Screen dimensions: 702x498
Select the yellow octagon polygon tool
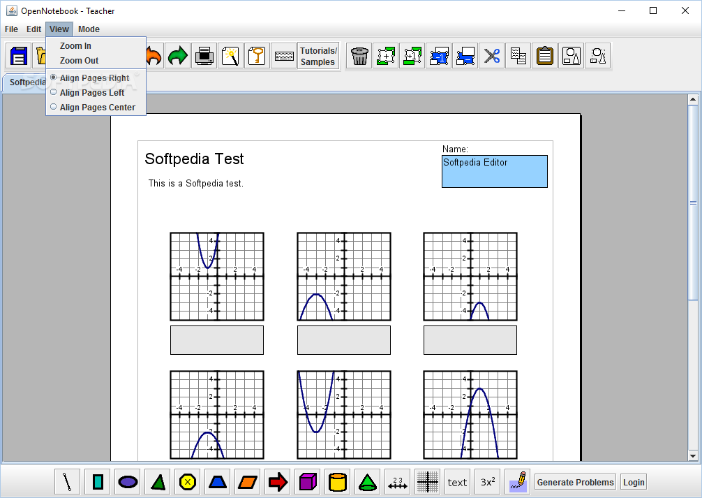pos(187,482)
